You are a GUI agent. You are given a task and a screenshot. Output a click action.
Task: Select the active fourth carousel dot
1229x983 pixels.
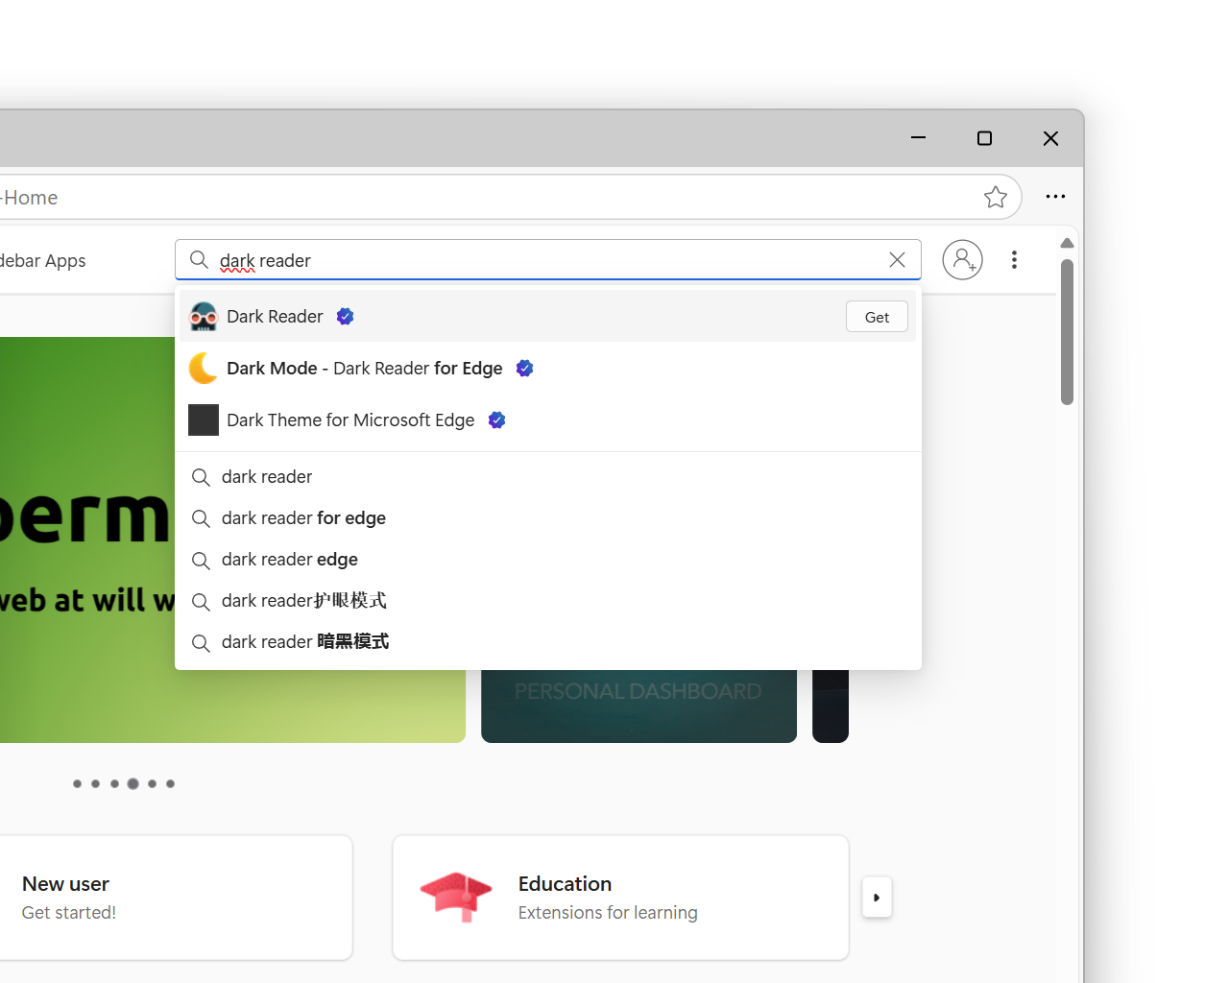point(133,784)
